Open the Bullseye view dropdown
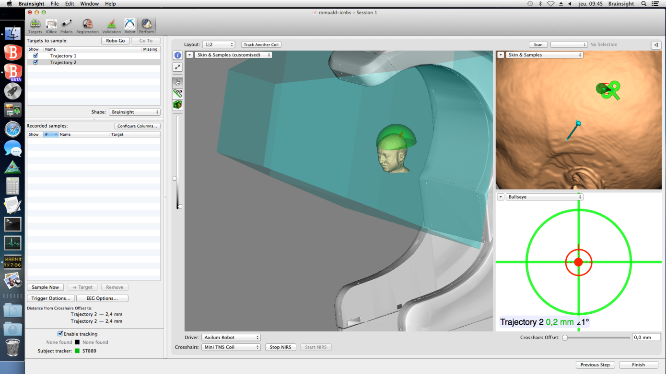 point(544,197)
